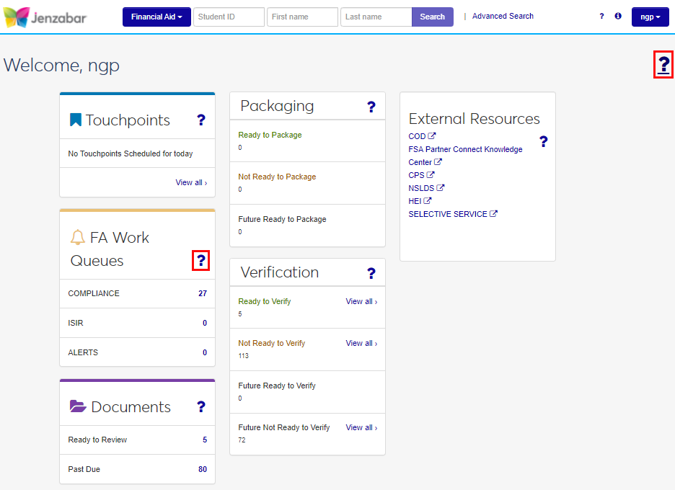Click the Search button
This screenshot has height=490, width=675.
[x=432, y=17]
